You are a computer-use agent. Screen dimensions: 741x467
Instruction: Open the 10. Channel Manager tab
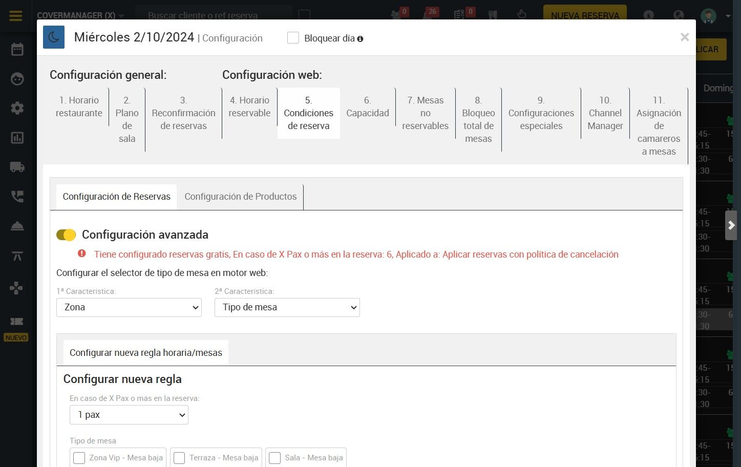coord(605,113)
